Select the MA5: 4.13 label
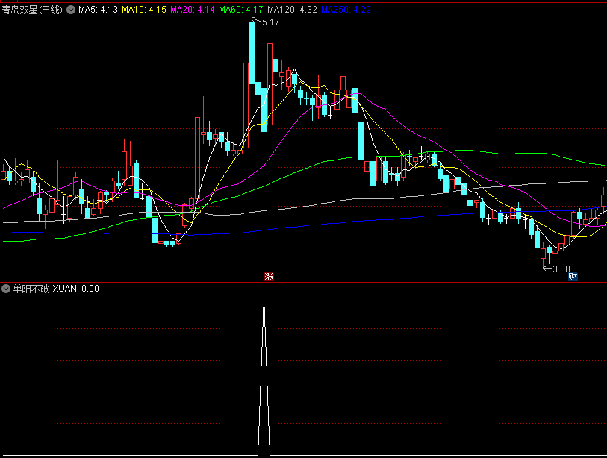The image size is (607, 458). click(98, 10)
